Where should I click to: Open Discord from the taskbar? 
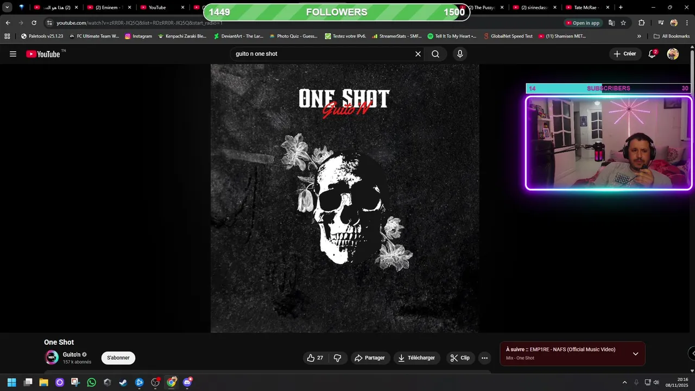pyautogui.click(x=187, y=382)
